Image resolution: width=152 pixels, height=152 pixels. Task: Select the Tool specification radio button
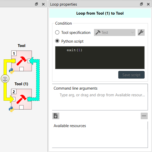click(57, 32)
